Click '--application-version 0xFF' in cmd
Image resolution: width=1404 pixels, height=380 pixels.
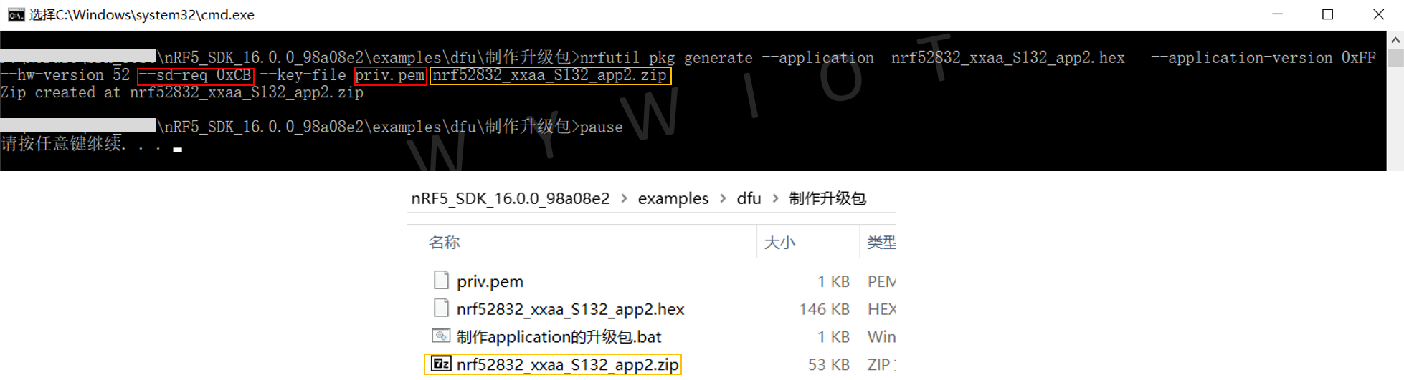pyautogui.click(x=1263, y=58)
